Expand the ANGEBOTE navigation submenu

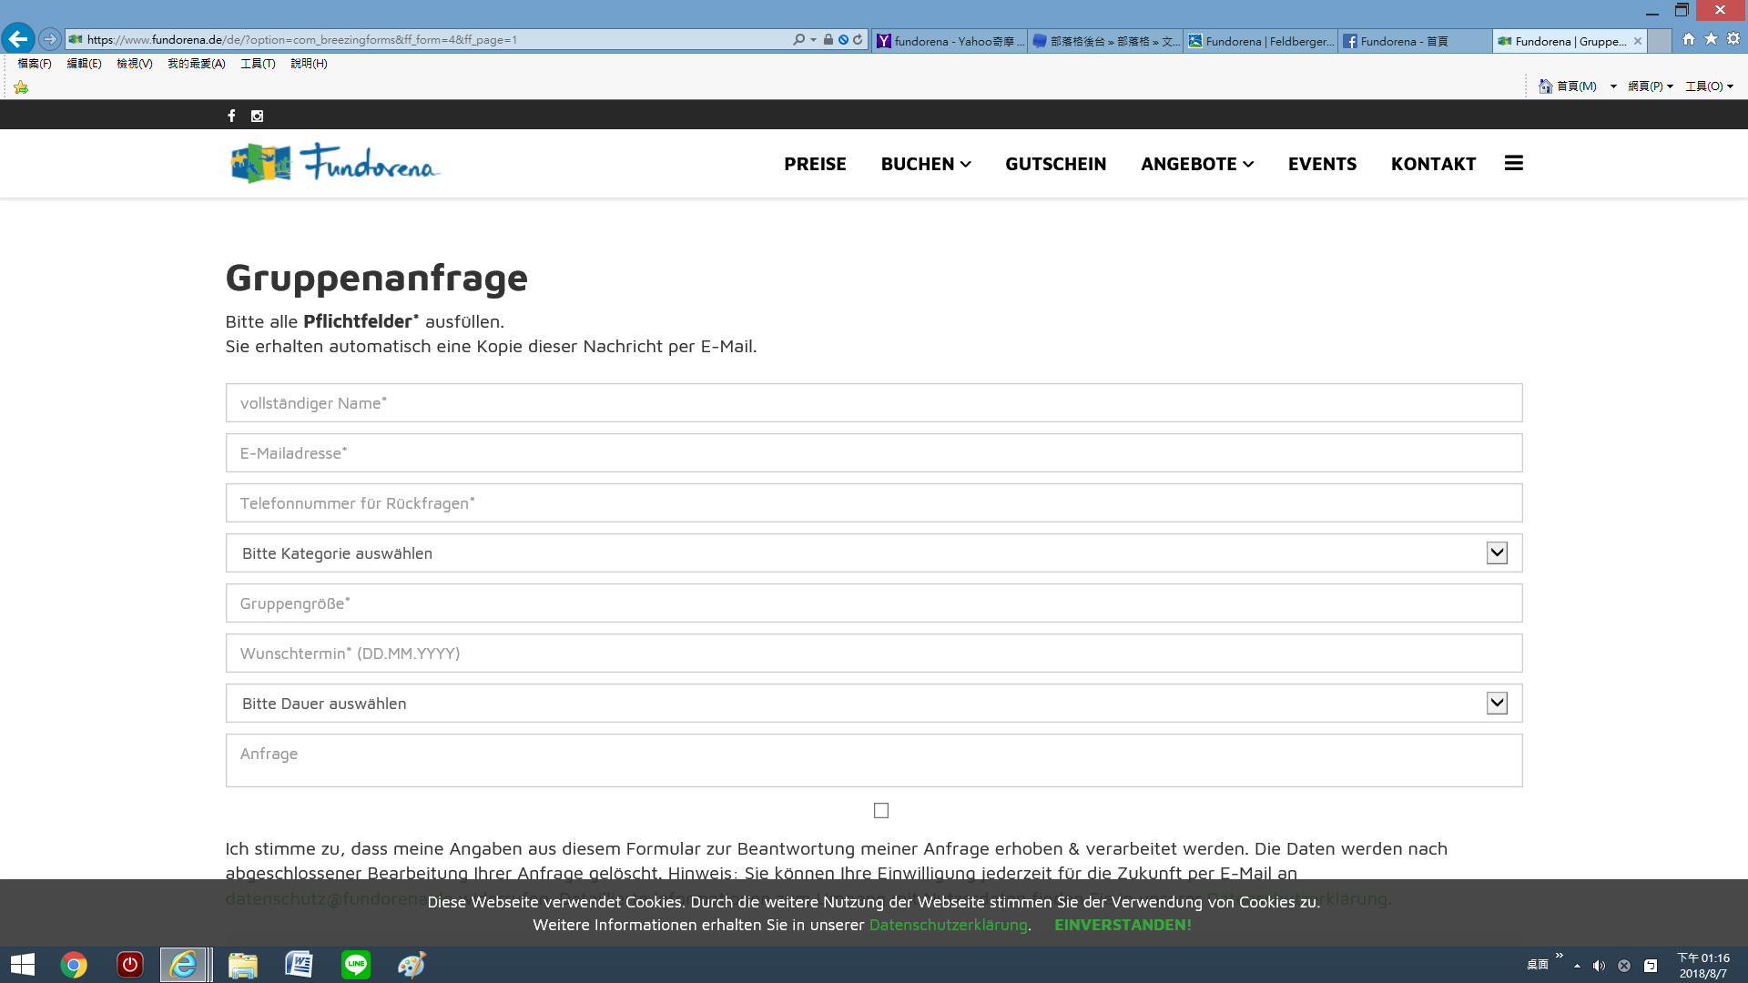[1197, 164]
